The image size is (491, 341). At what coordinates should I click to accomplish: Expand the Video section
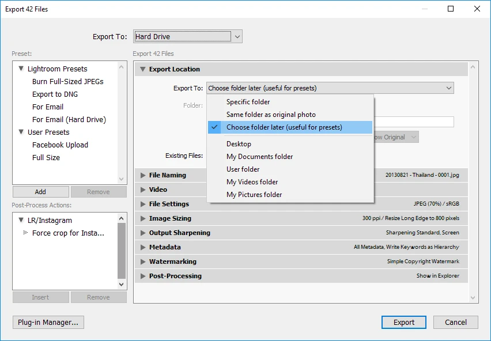click(x=143, y=190)
